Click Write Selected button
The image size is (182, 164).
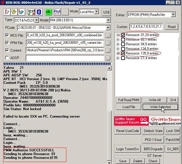[x=160, y=107]
